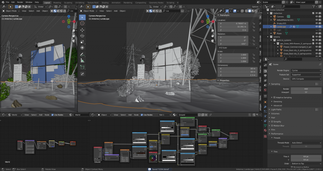The height and width of the screenshot is (171, 323).
Task: Open the outliner filter funnel menu
Action: click(x=314, y=7)
